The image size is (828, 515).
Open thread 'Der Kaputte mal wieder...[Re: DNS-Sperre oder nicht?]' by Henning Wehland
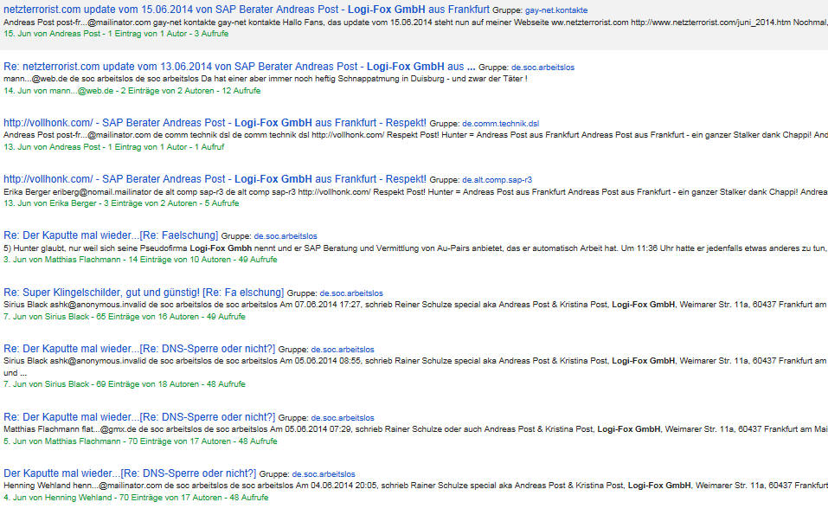tap(130, 473)
